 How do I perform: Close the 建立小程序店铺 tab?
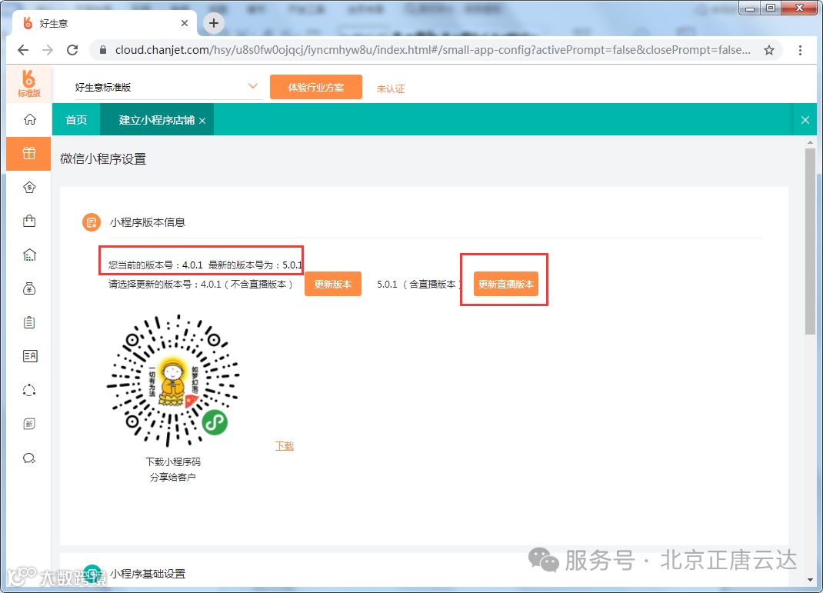[202, 121]
